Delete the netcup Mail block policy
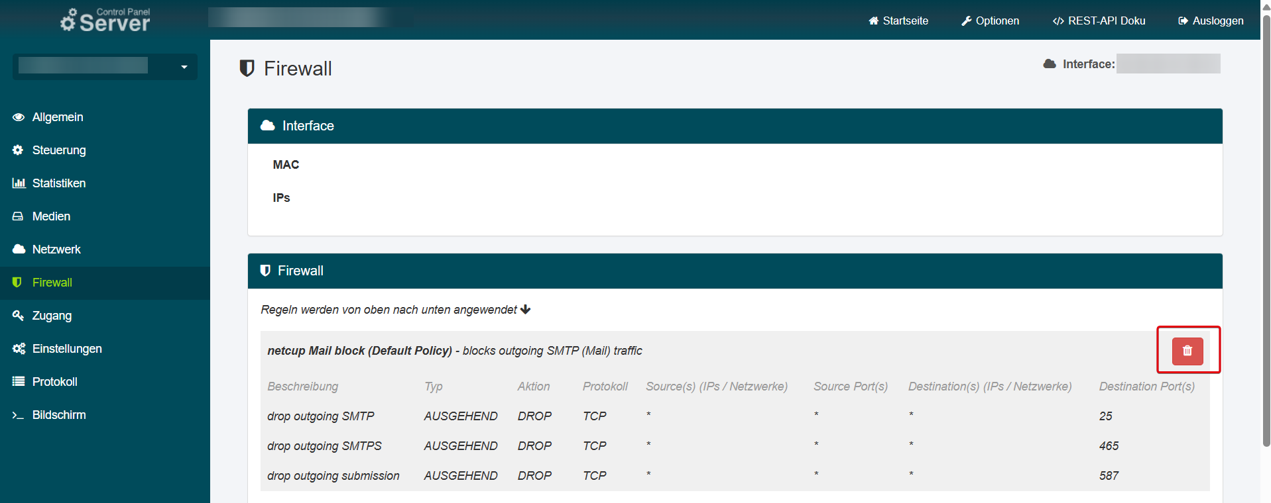1271x503 pixels. coord(1187,351)
